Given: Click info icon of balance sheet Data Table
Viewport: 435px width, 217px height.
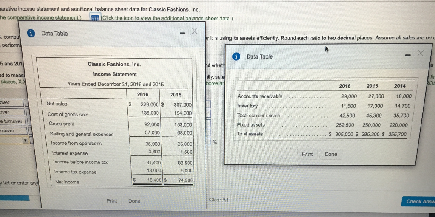Looking at the screenshot, I should [236, 56].
